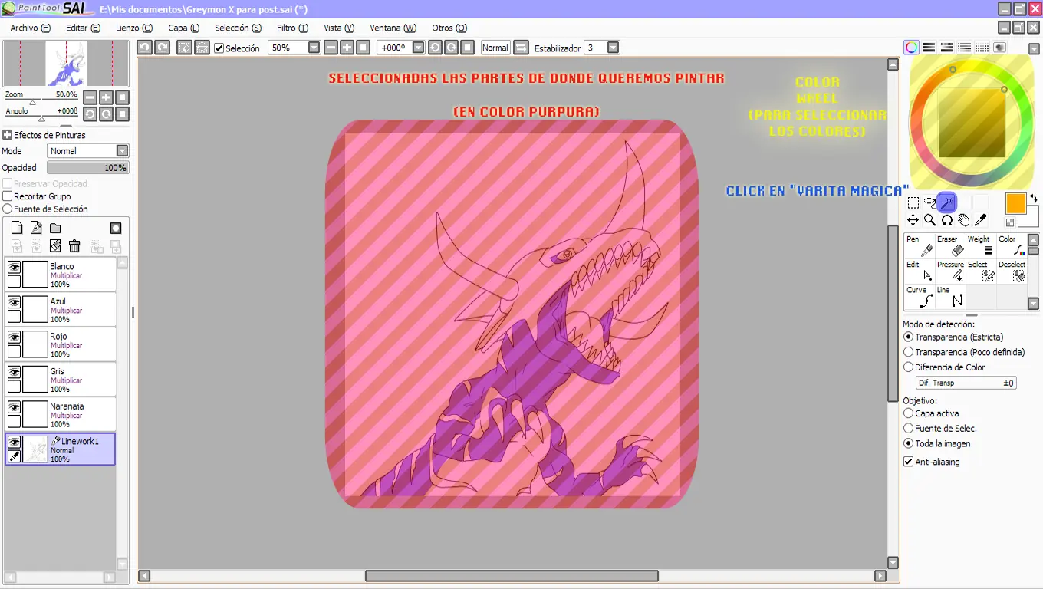Choose the Color linework tool
Image resolution: width=1043 pixels, height=589 pixels.
(1012, 245)
